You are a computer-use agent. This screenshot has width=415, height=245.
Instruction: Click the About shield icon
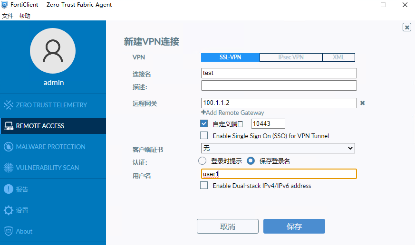click(9, 231)
